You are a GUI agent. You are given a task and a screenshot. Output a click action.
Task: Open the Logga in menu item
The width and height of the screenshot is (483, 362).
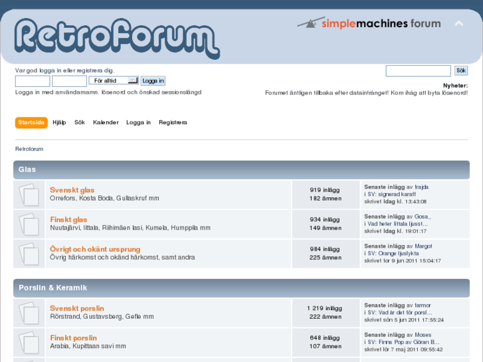(138, 123)
